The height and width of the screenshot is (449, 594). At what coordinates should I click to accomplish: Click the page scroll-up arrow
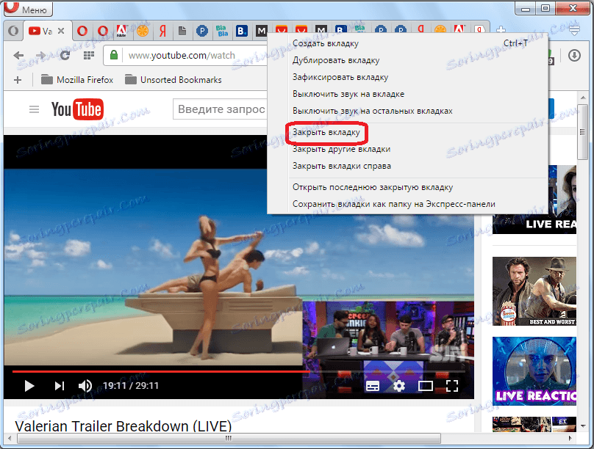tap(583, 98)
